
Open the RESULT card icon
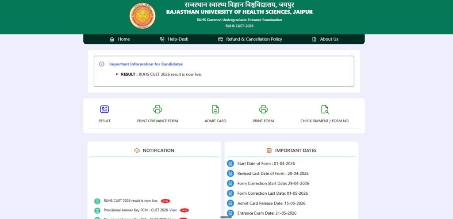(104, 109)
